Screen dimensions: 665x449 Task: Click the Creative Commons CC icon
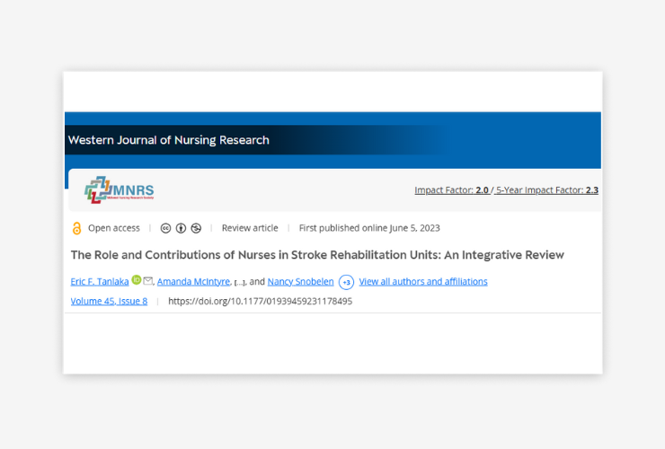coord(166,228)
